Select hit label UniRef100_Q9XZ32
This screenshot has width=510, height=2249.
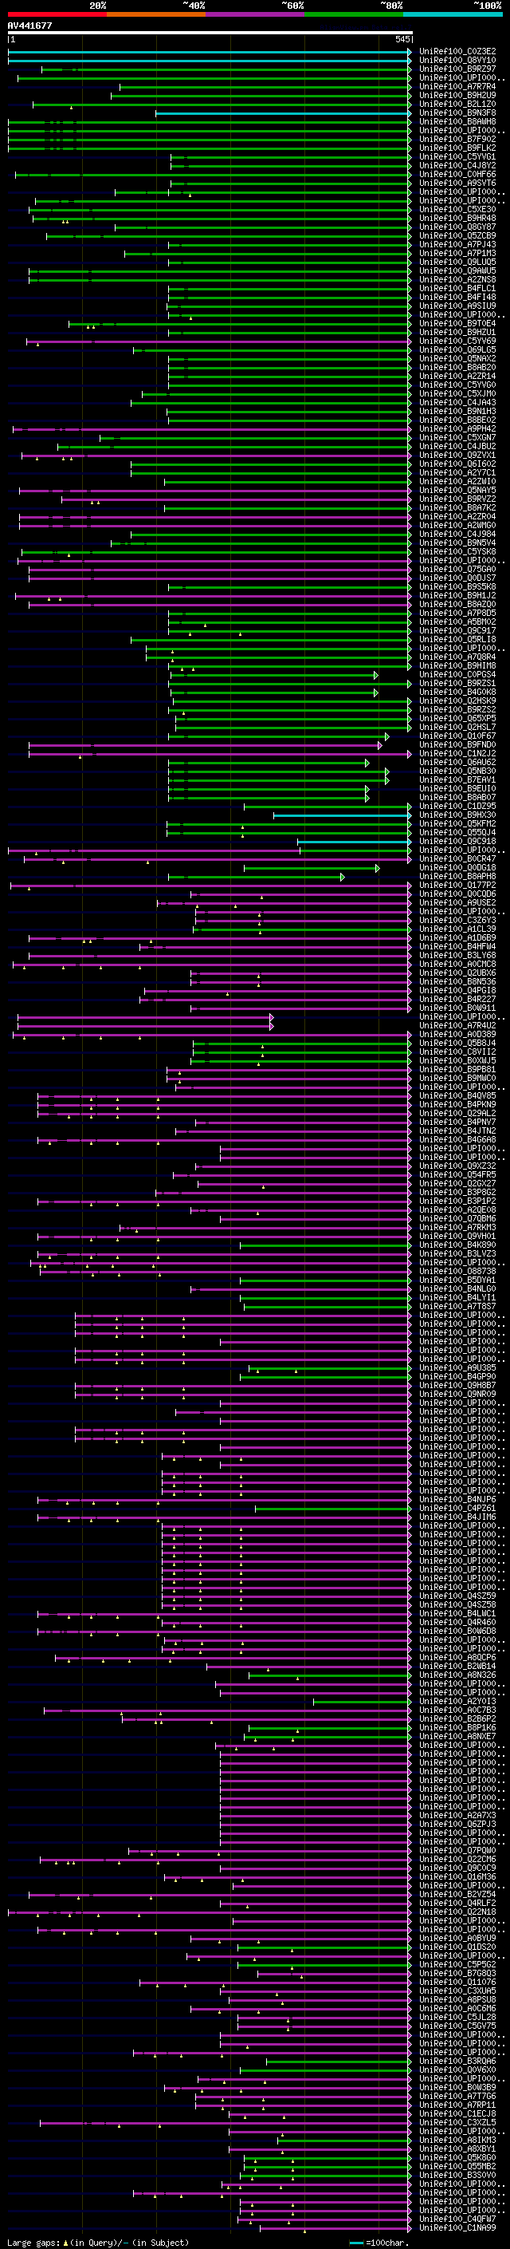457,1166
